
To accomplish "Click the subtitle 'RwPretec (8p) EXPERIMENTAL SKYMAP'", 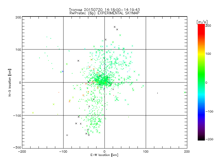I will 105,13.
